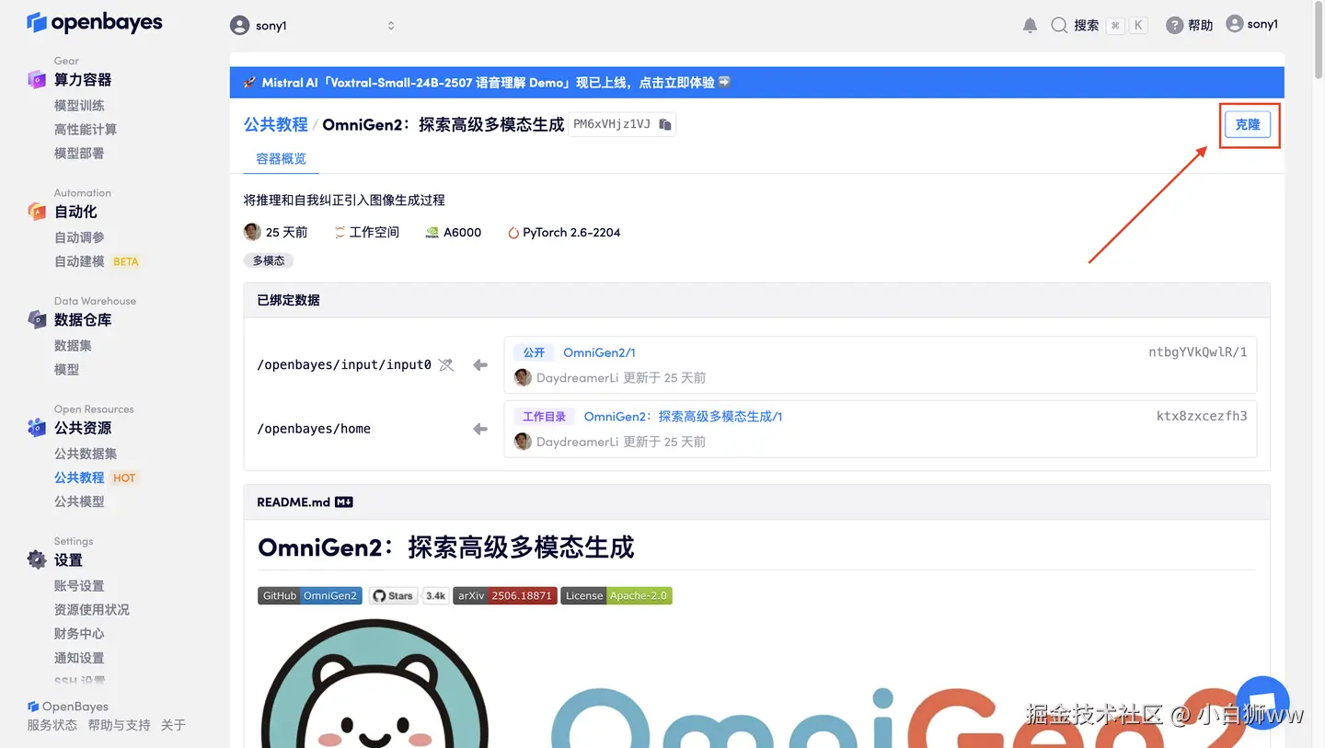Click the 多模态 tag
This screenshot has width=1325, height=748.
tap(269, 260)
